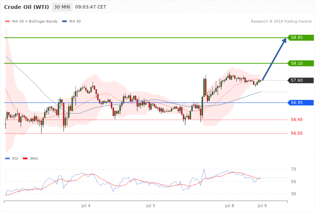Click the Crude Oil (WTI) title
Image resolution: width=315 pixels, height=213 pixels.
click(27, 7)
